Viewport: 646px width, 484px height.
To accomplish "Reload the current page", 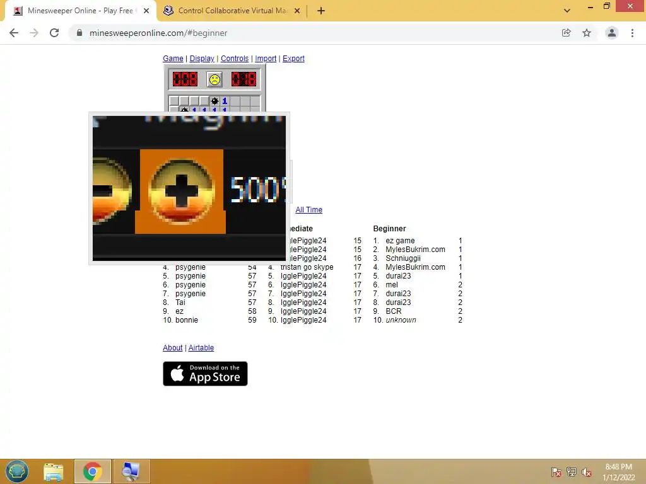I will (x=54, y=33).
